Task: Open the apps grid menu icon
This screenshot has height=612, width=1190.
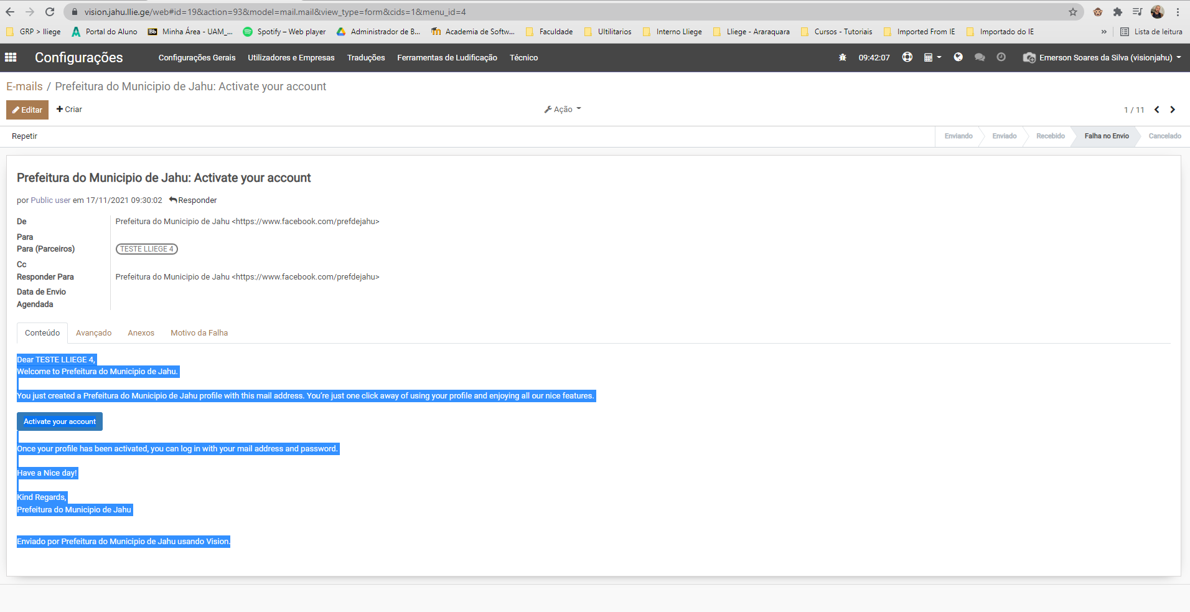Action: (11, 57)
